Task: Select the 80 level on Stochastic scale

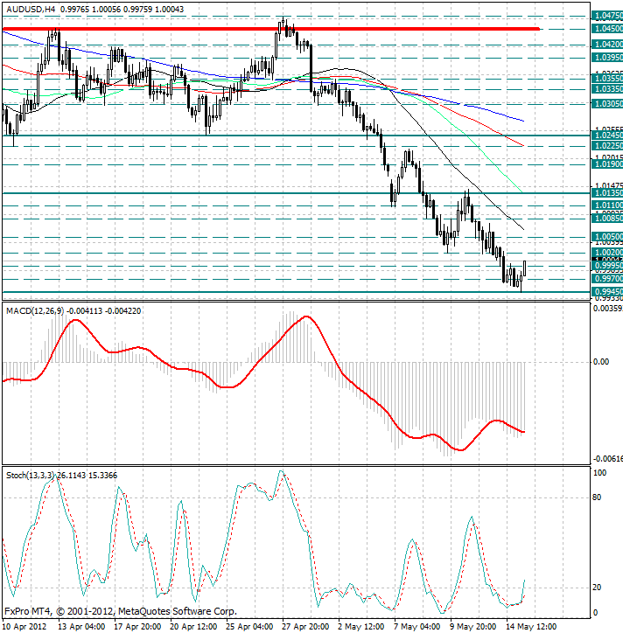Action: click(599, 497)
